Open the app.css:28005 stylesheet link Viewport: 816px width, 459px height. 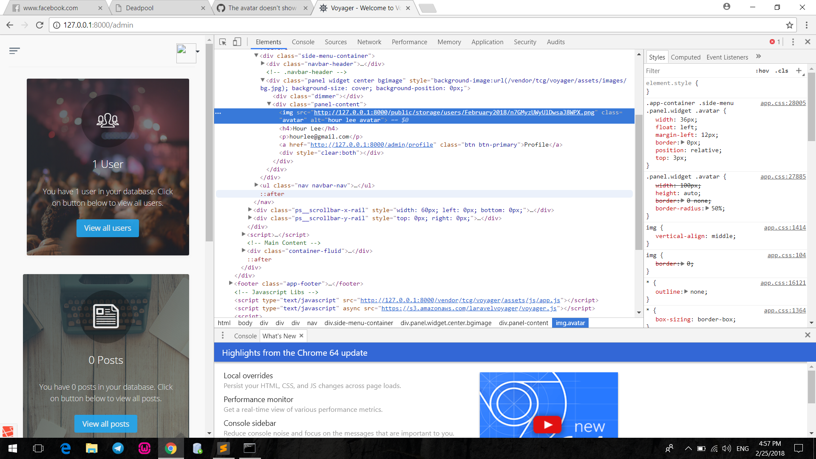click(782, 103)
